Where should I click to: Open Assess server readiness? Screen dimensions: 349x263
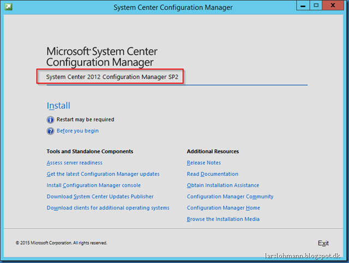pos(74,163)
